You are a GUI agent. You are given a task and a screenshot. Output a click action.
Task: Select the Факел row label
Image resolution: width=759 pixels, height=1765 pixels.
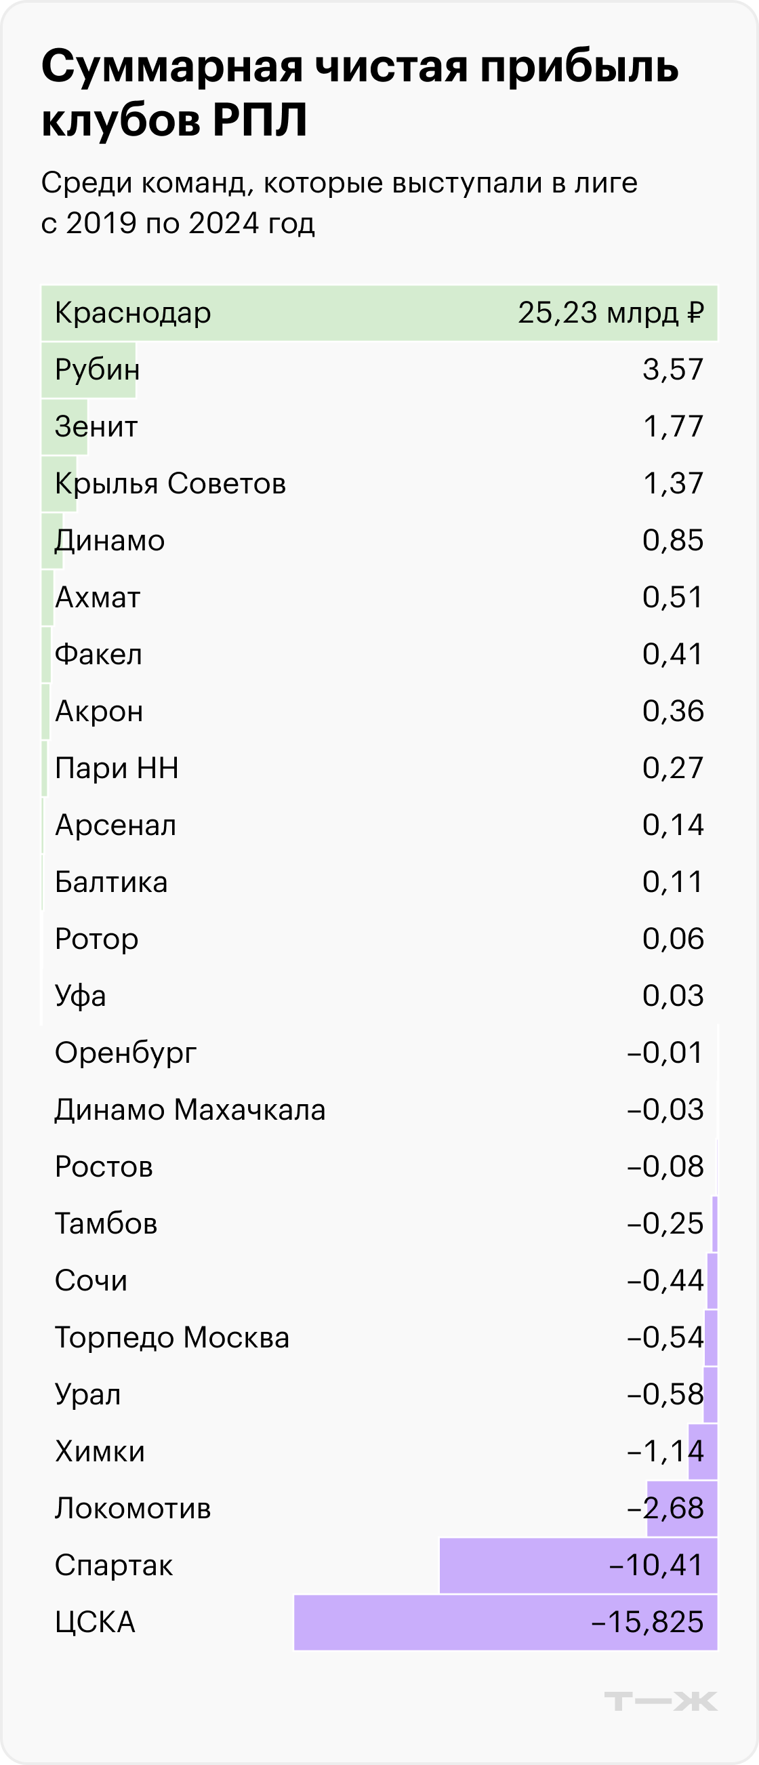[x=99, y=654]
